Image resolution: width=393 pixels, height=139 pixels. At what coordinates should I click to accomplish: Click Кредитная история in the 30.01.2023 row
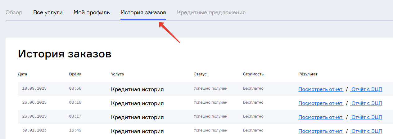coord(137,131)
